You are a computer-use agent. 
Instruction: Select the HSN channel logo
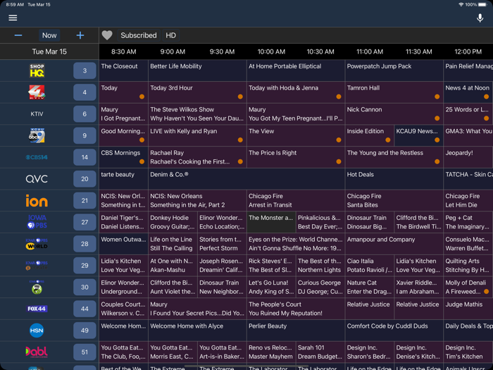37,331
